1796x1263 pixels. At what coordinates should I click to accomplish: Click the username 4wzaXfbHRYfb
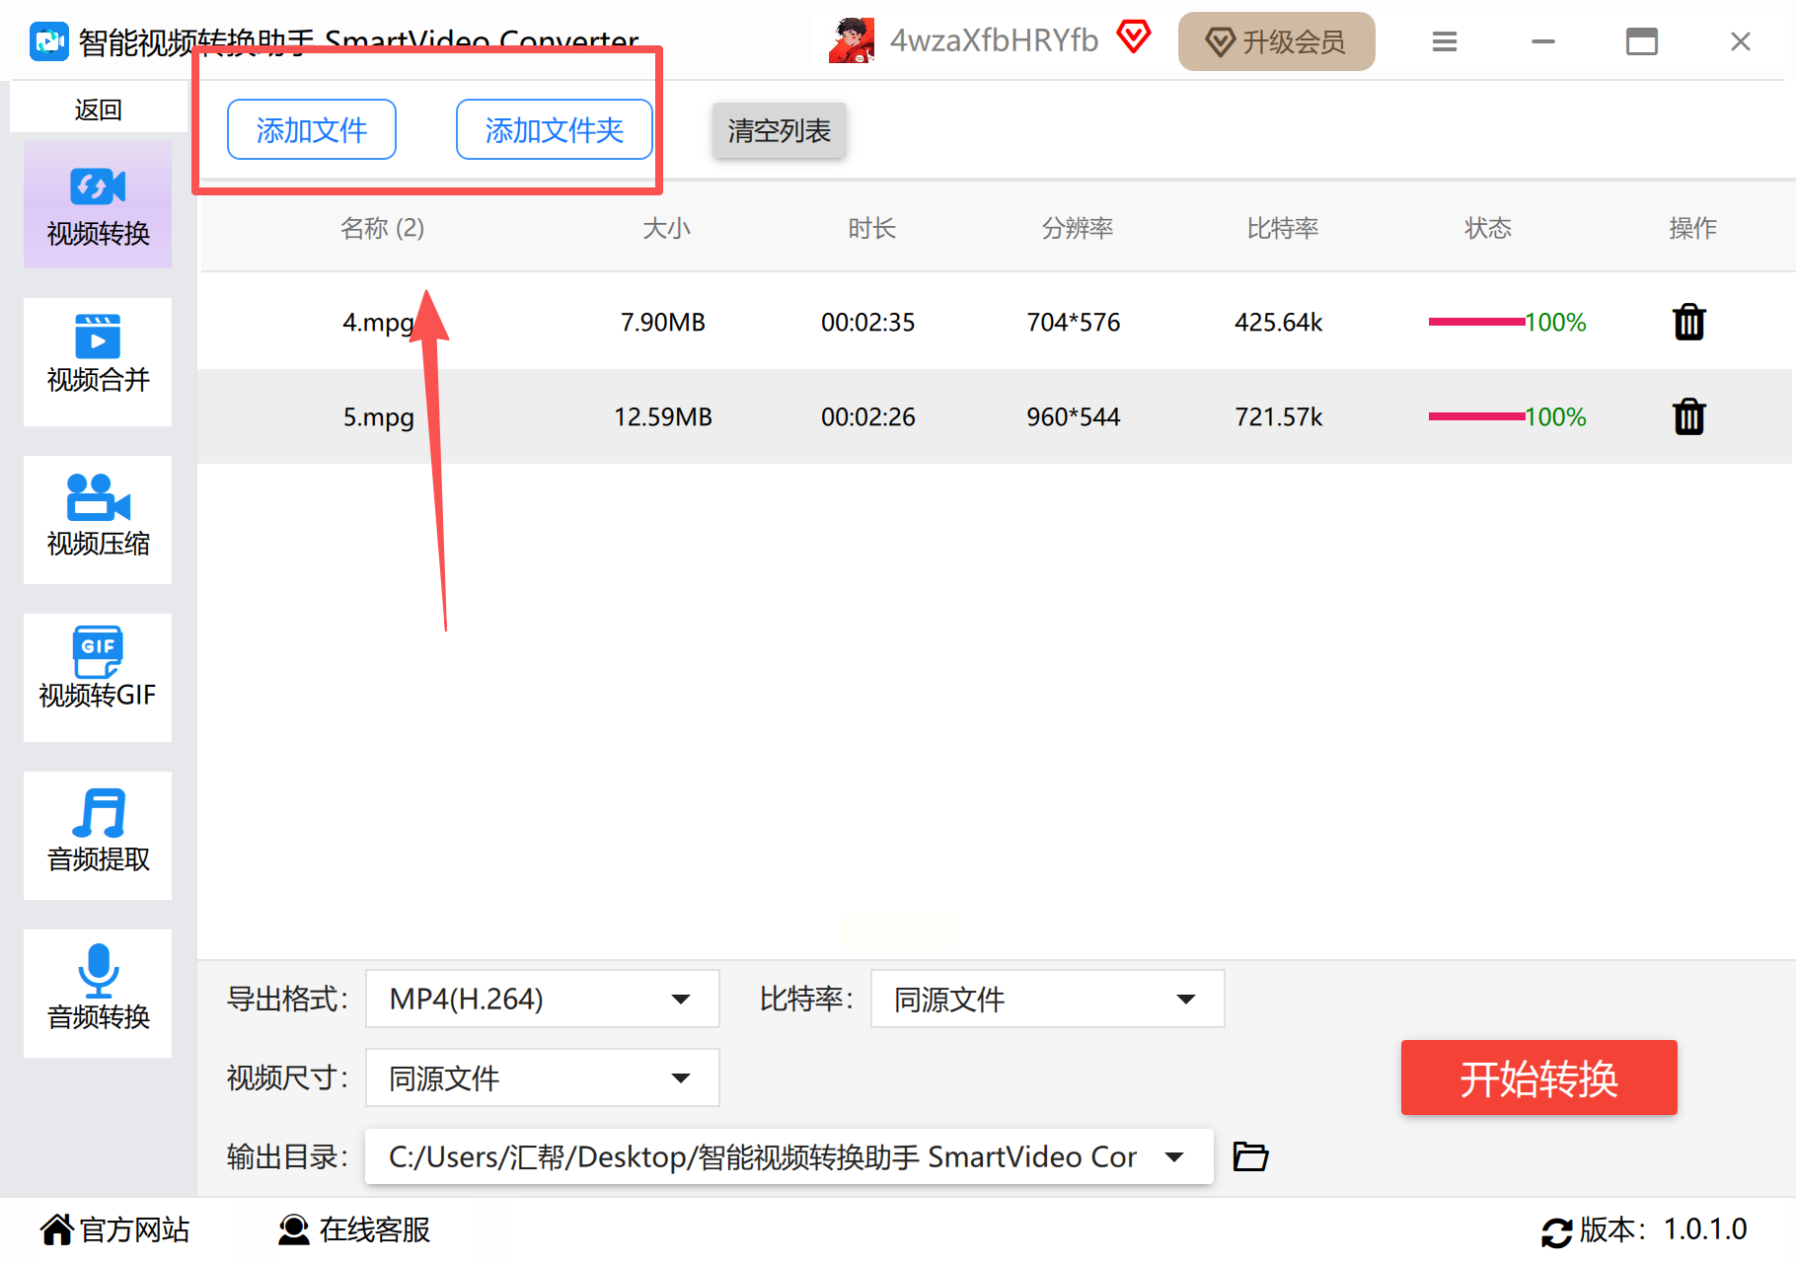pyautogui.click(x=994, y=40)
